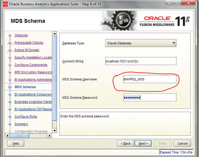Image resolution: width=199 pixels, height=157 pixels.
Task: Open the Extend BI Domain step
Action: pos(27,50)
